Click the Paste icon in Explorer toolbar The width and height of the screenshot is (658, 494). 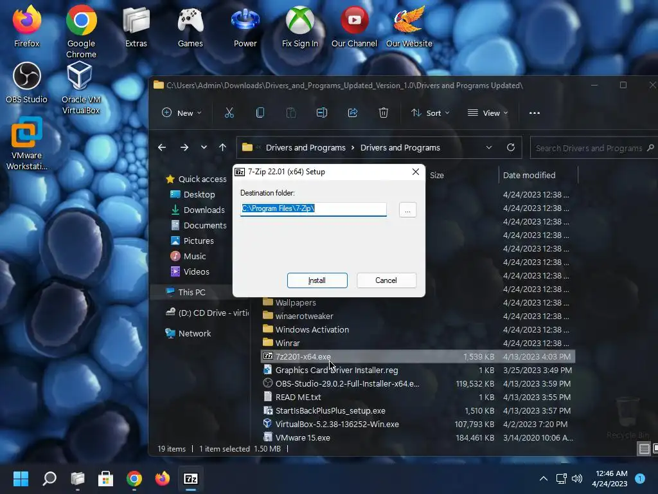[291, 113]
